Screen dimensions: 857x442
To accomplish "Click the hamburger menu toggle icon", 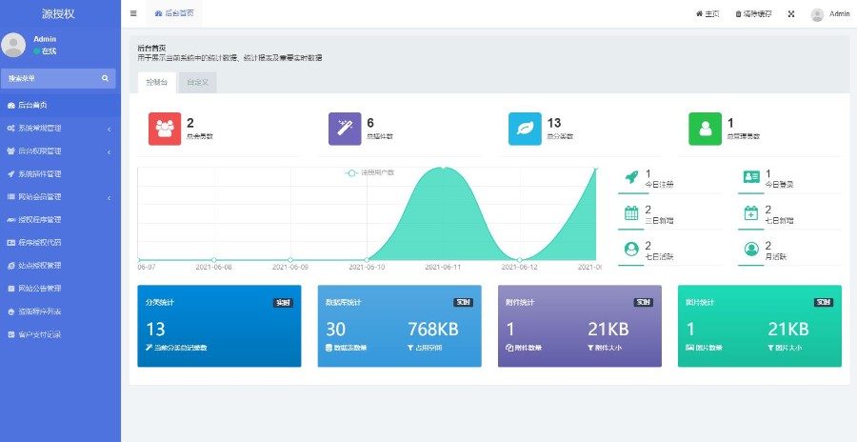I will [133, 14].
